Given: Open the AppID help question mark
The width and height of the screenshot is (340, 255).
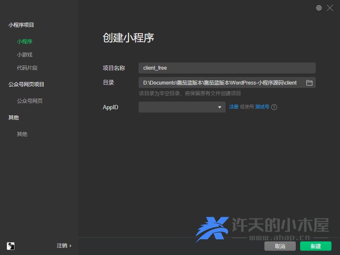Looking at the screenshot, I should [x=274, y=107].
